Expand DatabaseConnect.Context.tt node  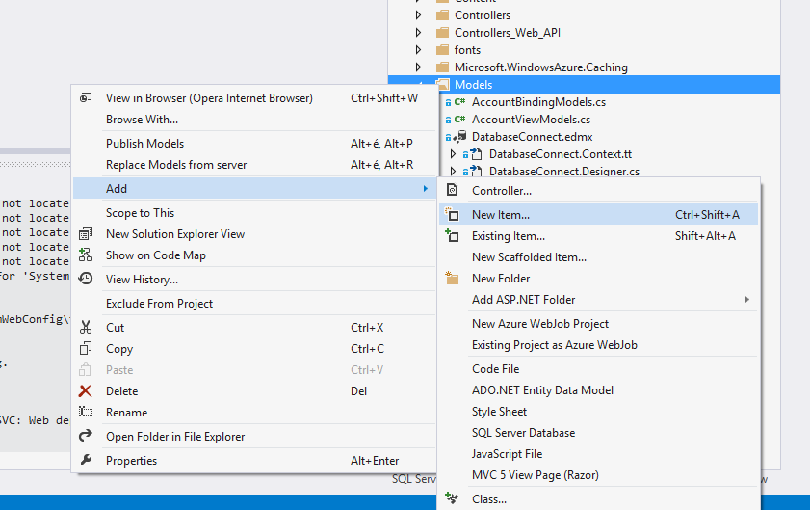(453, 154)
